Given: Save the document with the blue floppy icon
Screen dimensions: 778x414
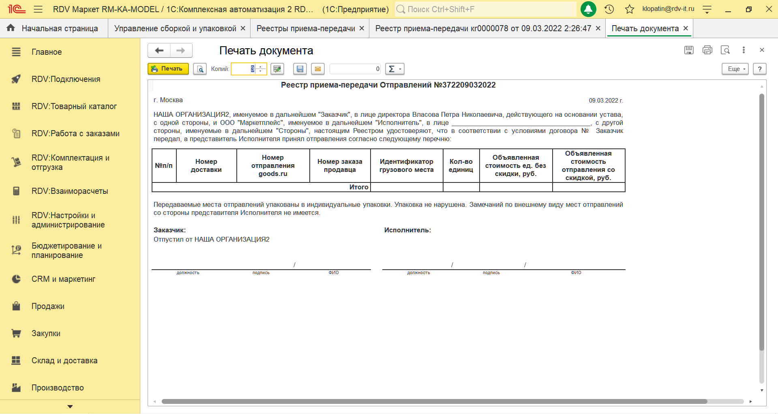Looking at the screenshot, I should 300,69.
